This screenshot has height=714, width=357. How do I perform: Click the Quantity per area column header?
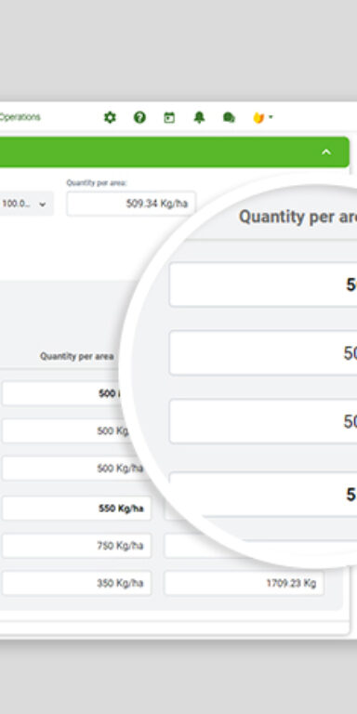76,356
